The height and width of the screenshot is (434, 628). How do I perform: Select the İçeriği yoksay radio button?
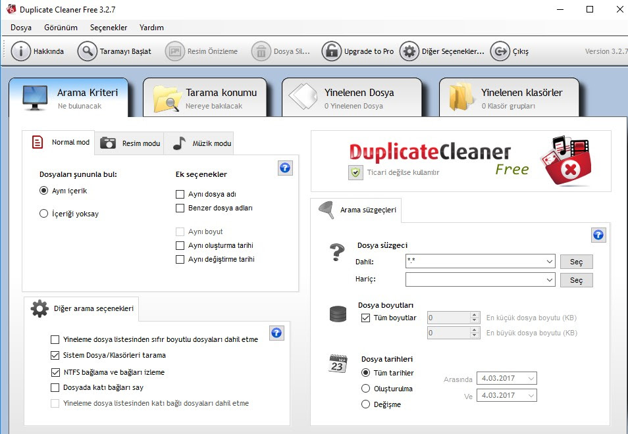pos(43,214)
